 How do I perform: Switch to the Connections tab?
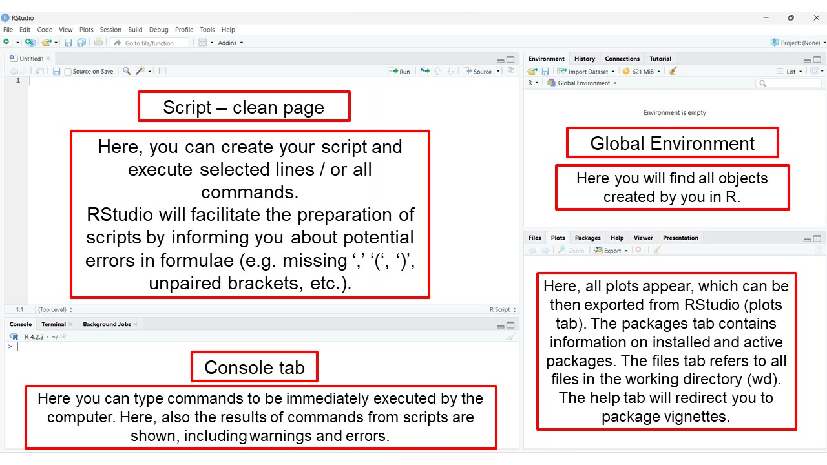click(x=622, y=59)
